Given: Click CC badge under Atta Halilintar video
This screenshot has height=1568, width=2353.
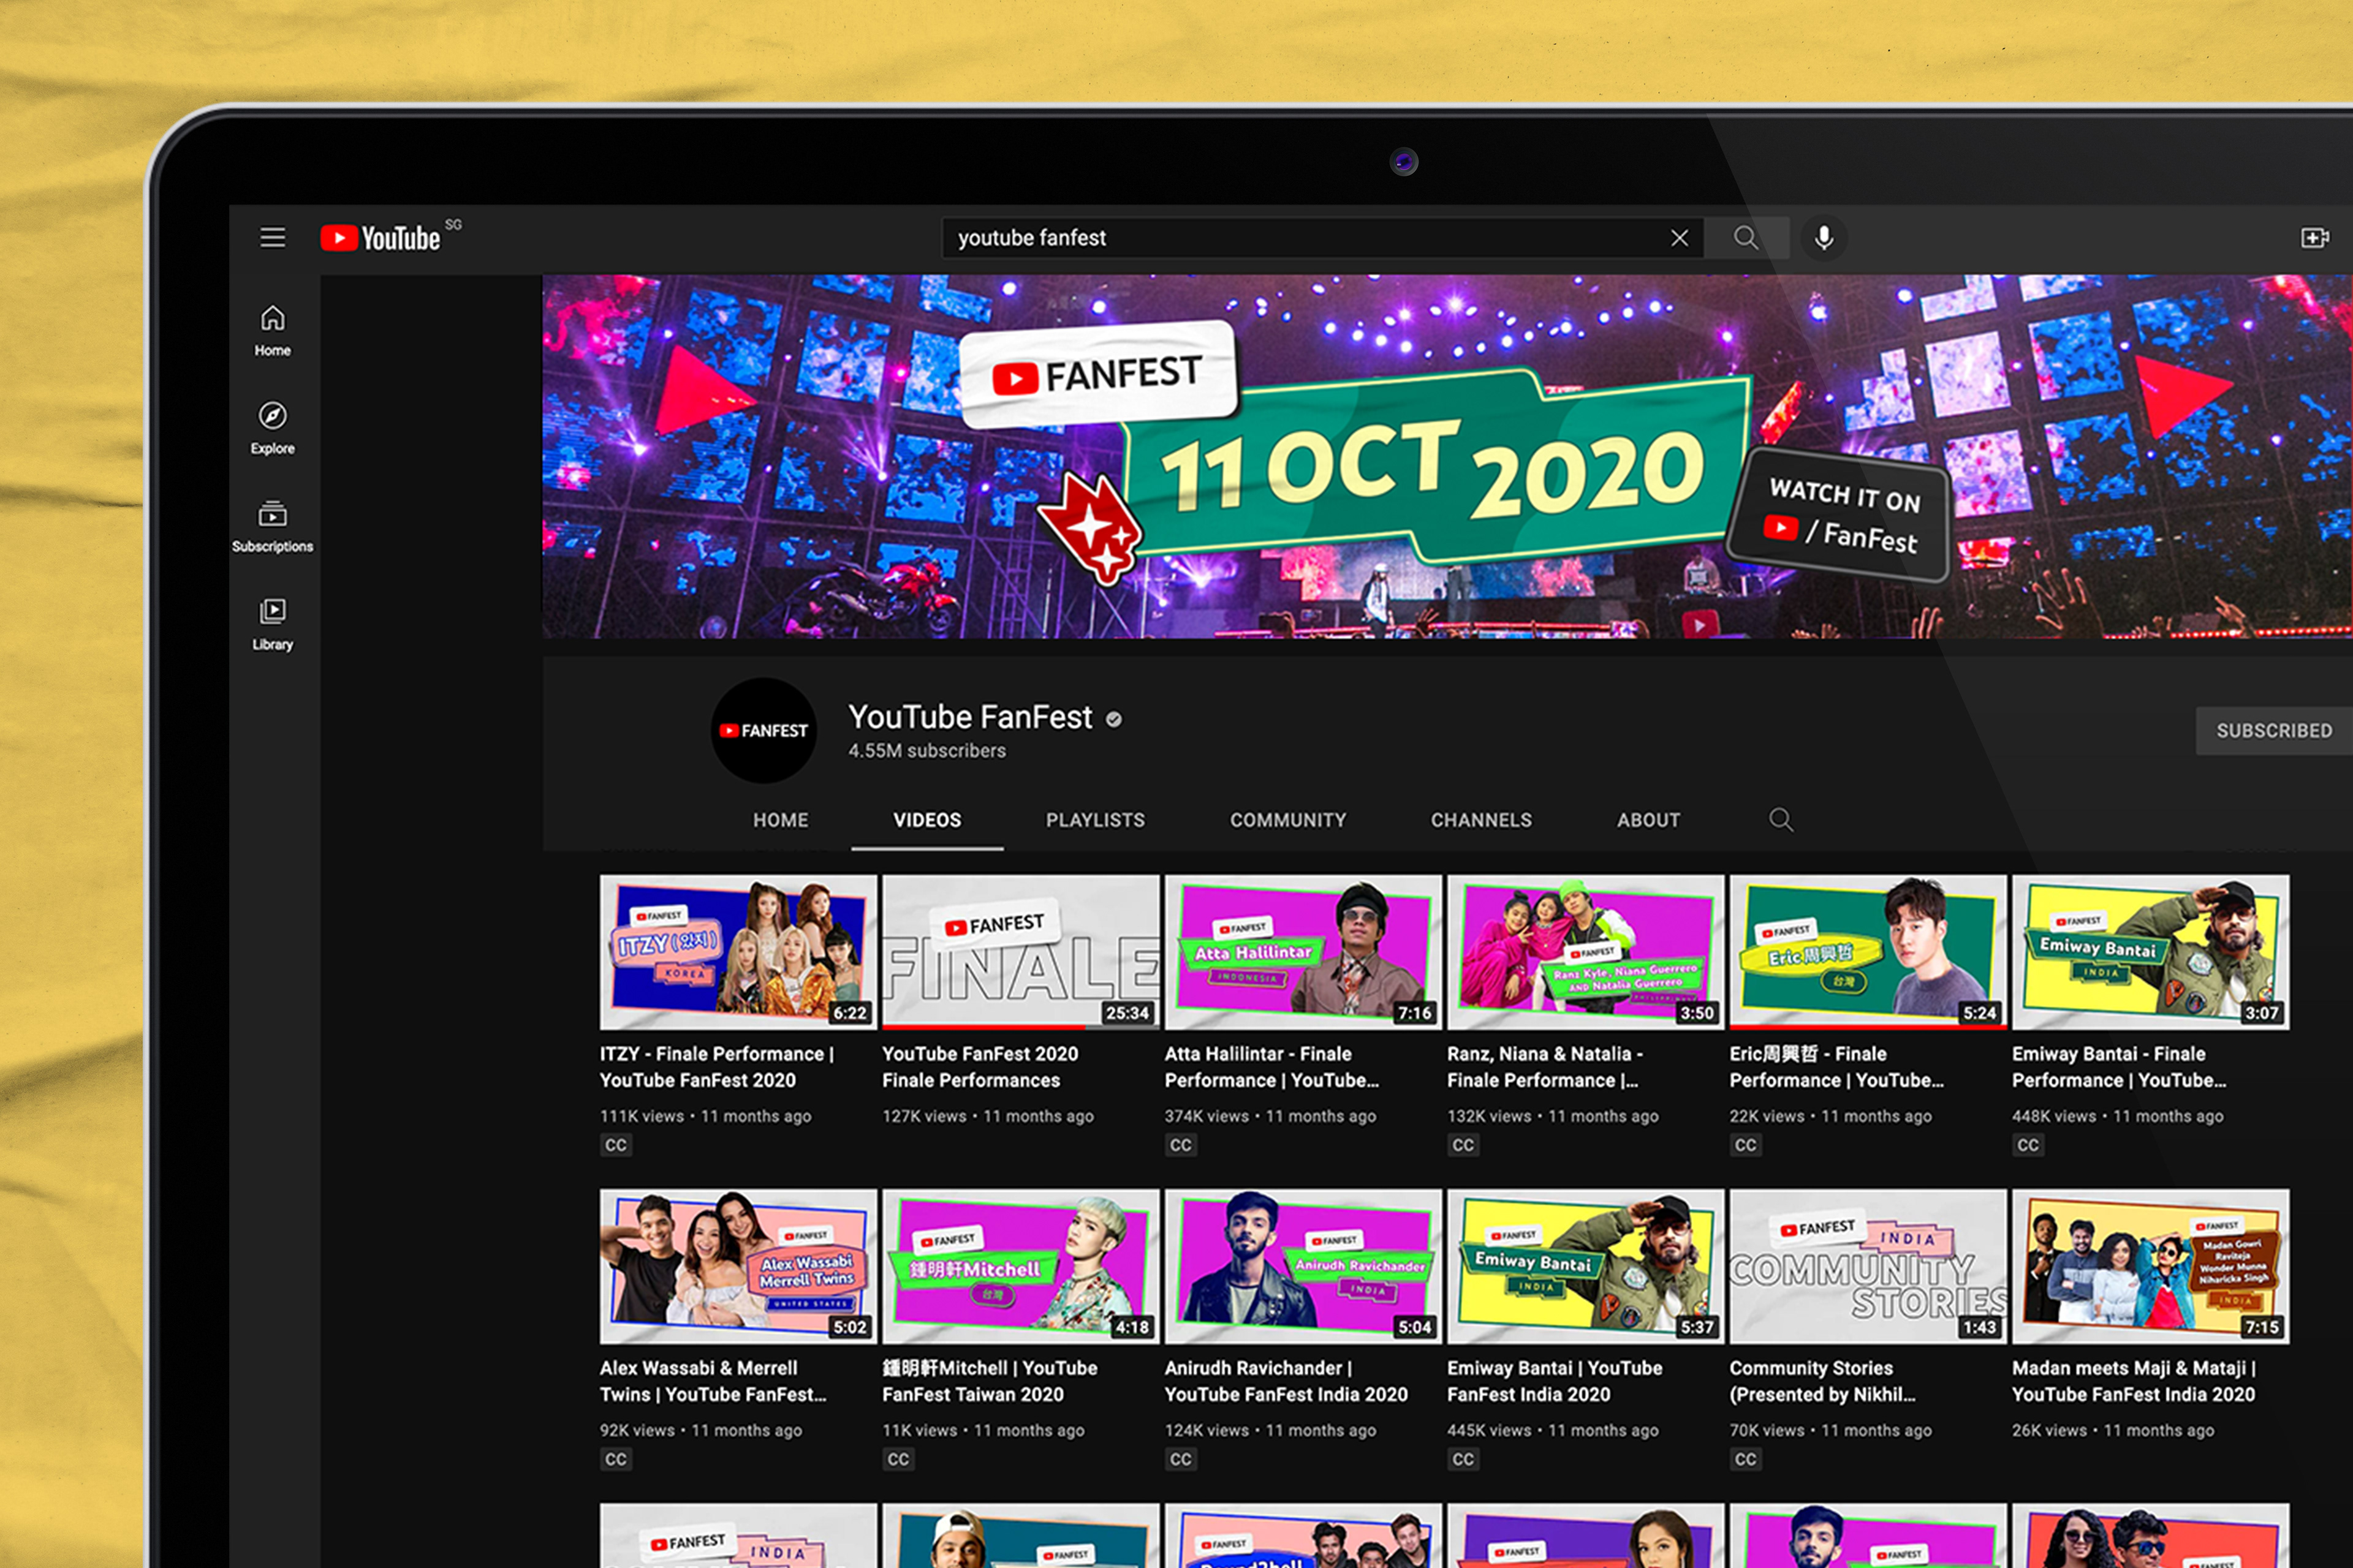Looking at the screenshot, I should tap(1181, 1145).
